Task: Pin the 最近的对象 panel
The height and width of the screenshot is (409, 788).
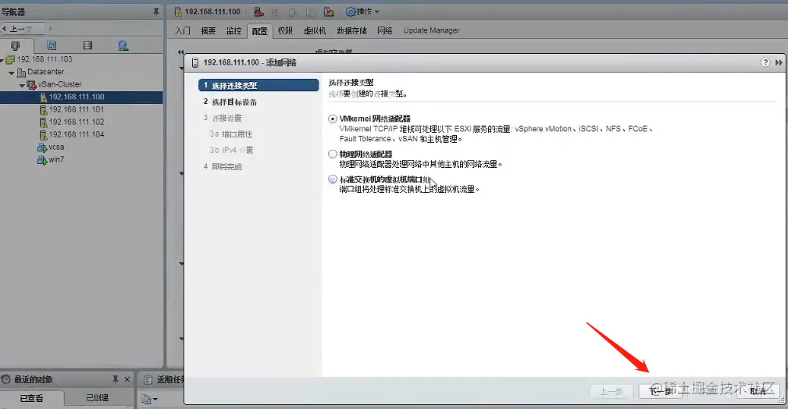Action: pos(115,379)
